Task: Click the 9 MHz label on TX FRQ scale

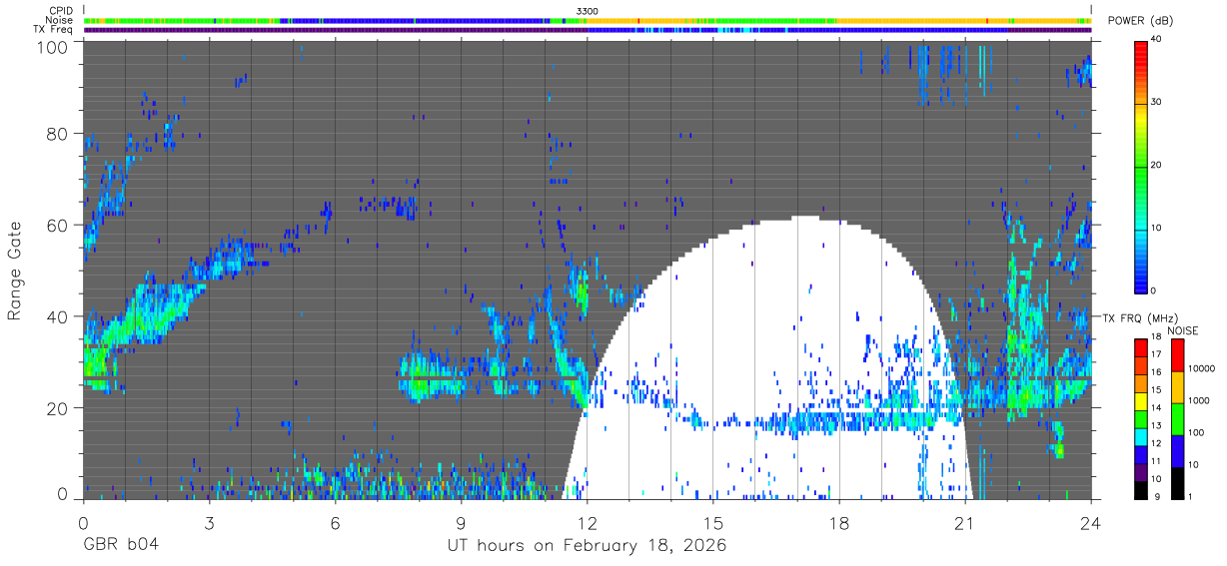Action: (1155, 496)
